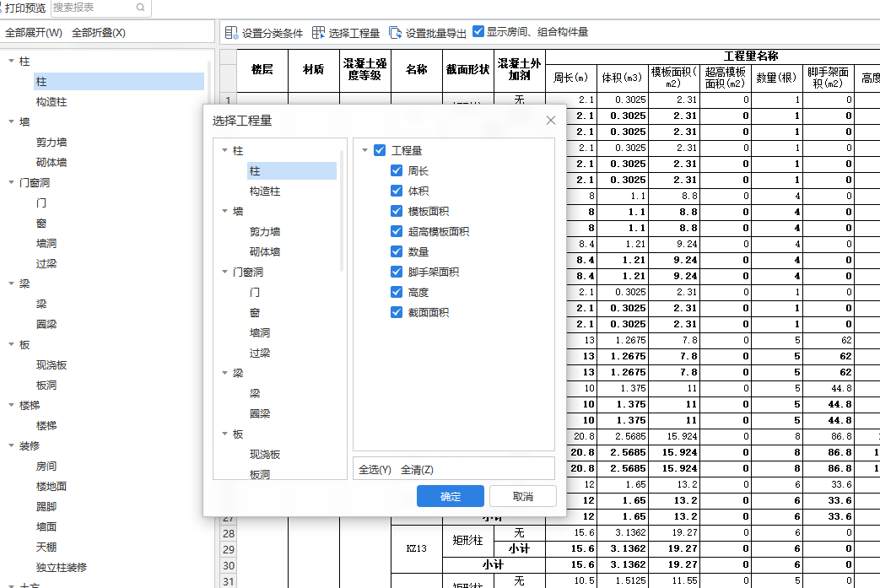Collapse the 柱 node in left sidebar
The width and height of the screenshot is (880, 588).
coord(11,61)
